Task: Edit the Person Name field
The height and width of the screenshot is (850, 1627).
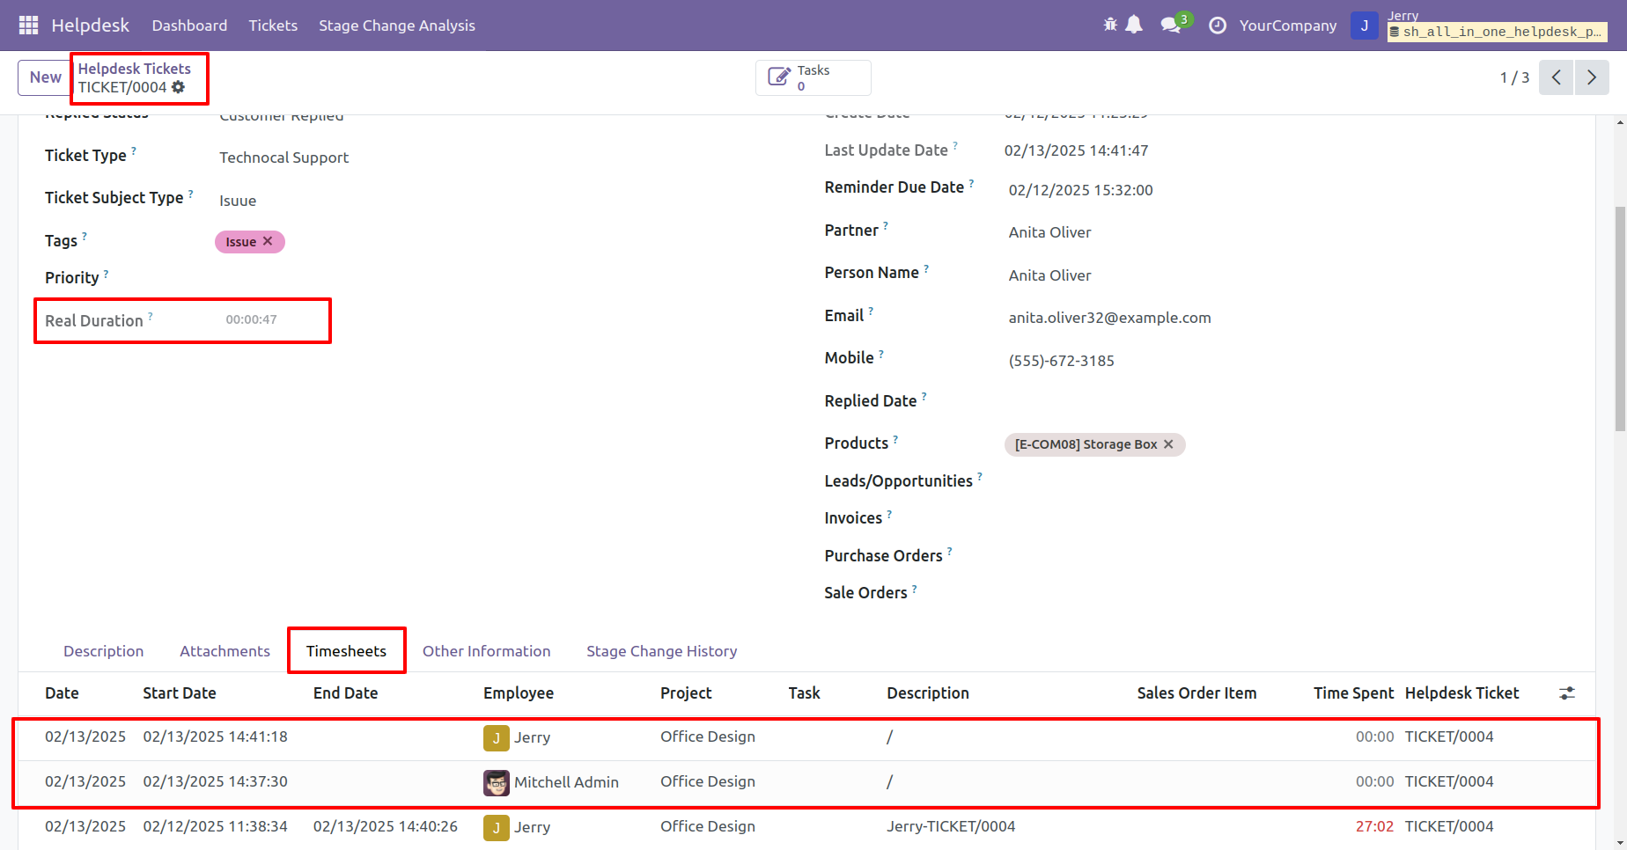Action: (x=1049, y=275)
